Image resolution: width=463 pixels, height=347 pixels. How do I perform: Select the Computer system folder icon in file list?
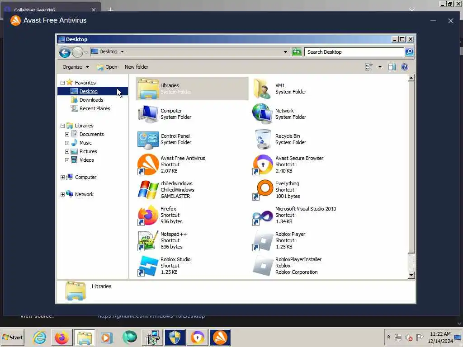point(148,114)
